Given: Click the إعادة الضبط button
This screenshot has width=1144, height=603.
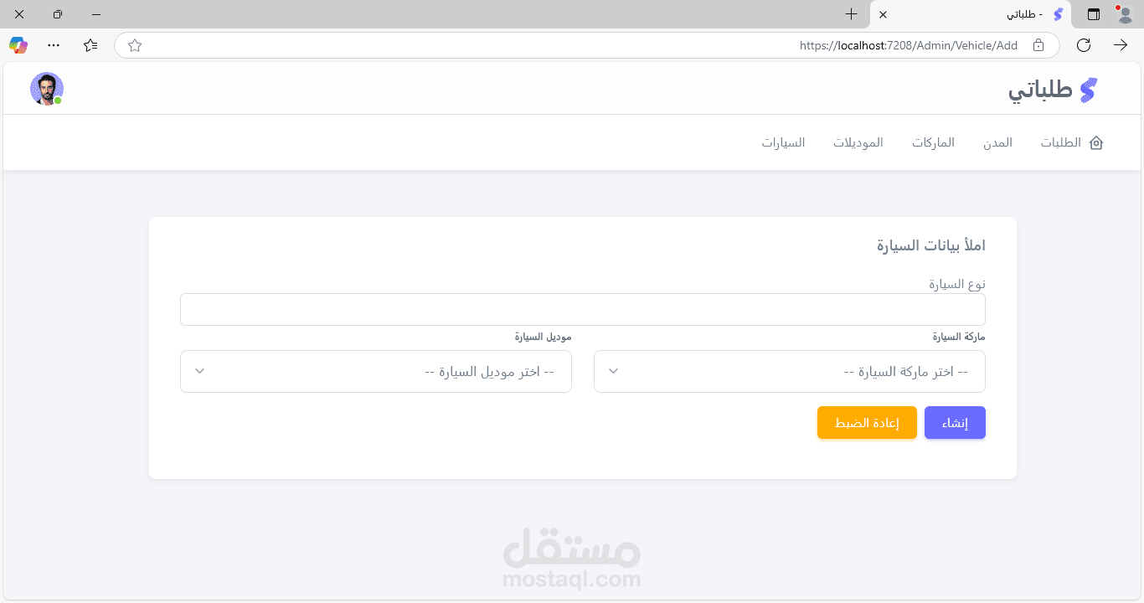Looking at the screenshot, I should [867, 423].
